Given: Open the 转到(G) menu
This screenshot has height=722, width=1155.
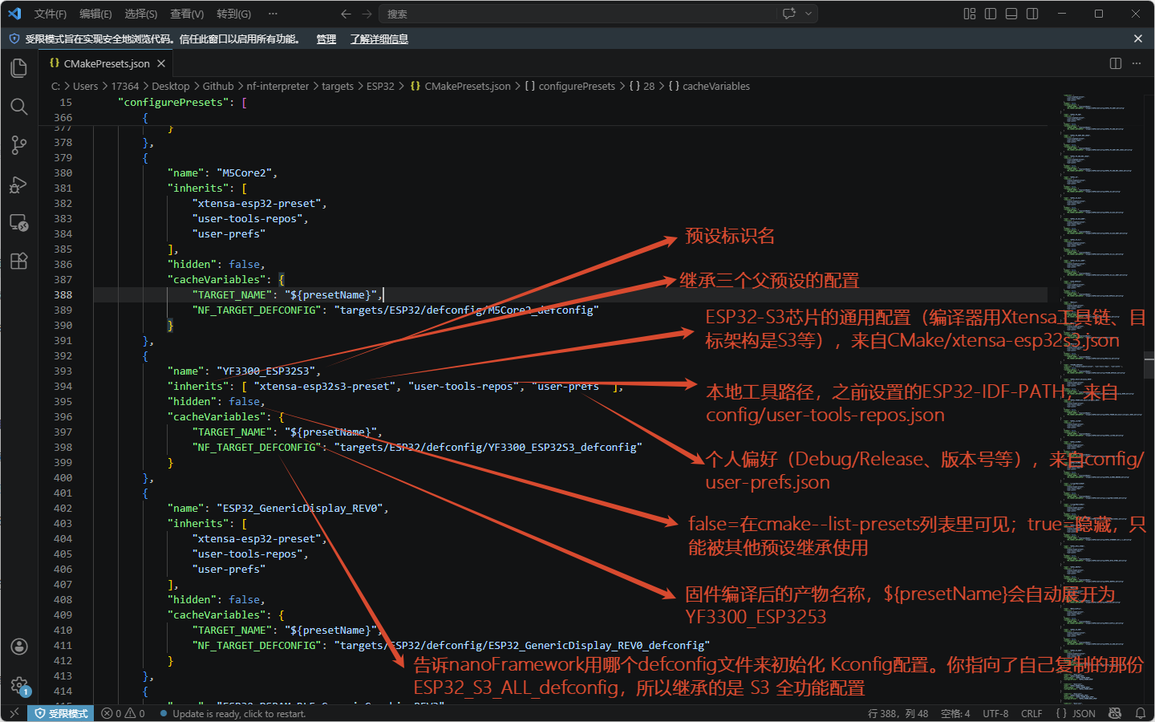Looking at the screenshot, I should (233, 14).
